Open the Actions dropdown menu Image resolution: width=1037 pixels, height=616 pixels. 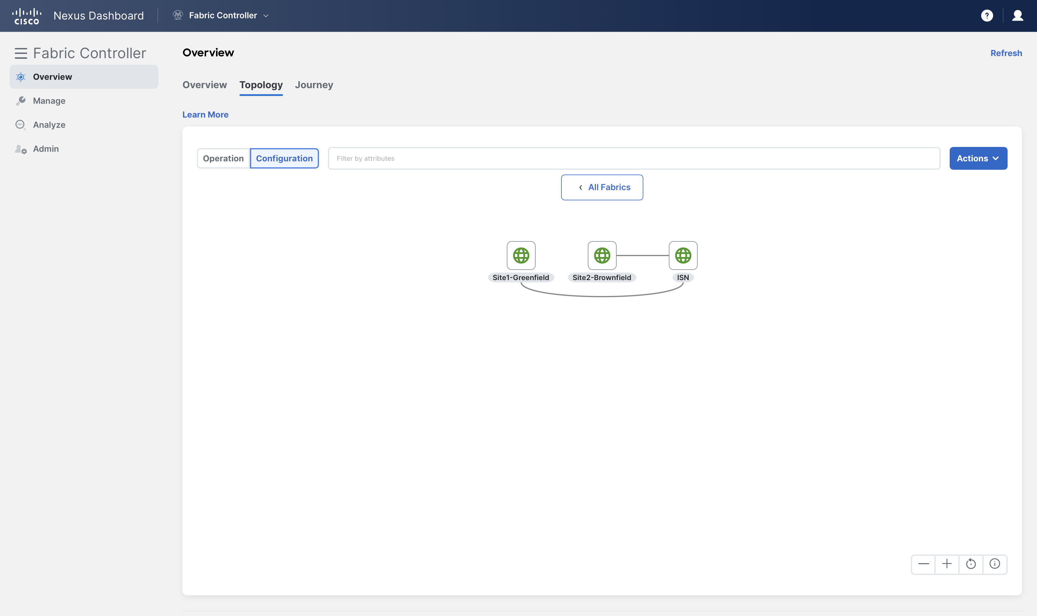click(978, 158)
